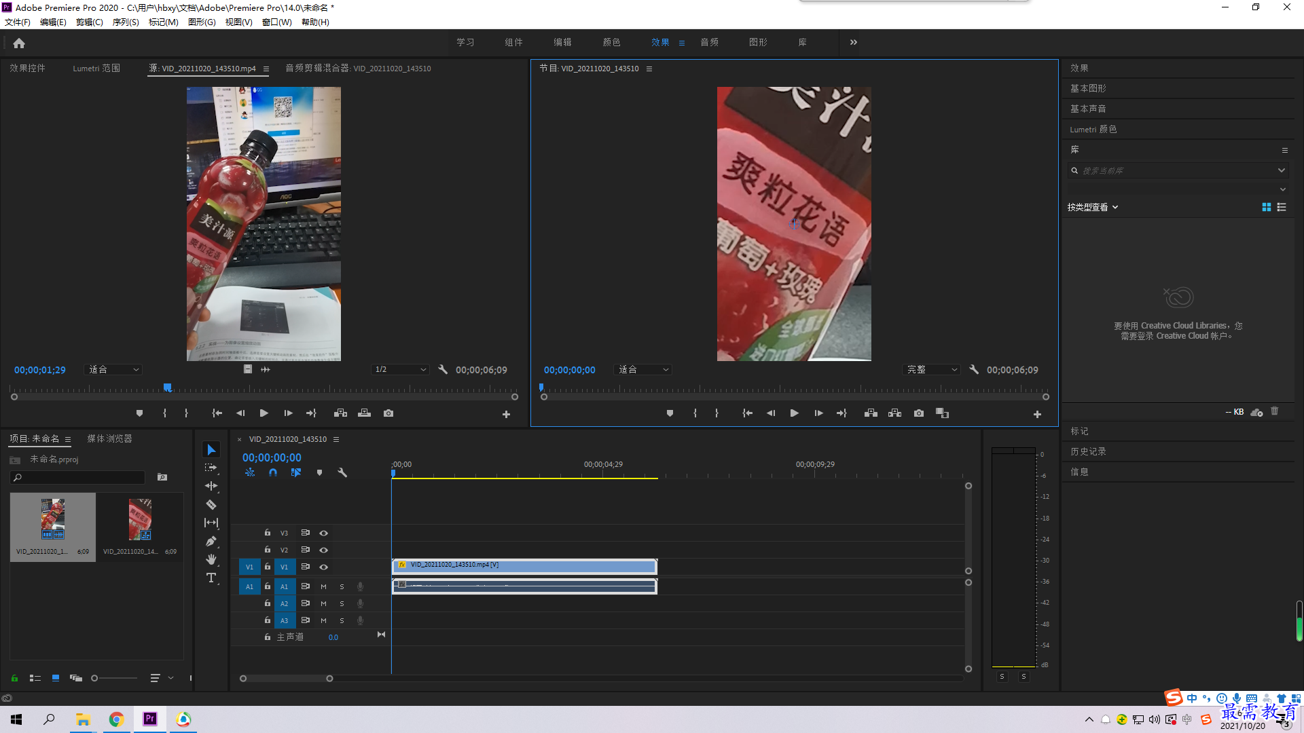Viewport: 1304px width, 733px height.
Task: Open 序列(S) menu
Action: pos(126,22)
